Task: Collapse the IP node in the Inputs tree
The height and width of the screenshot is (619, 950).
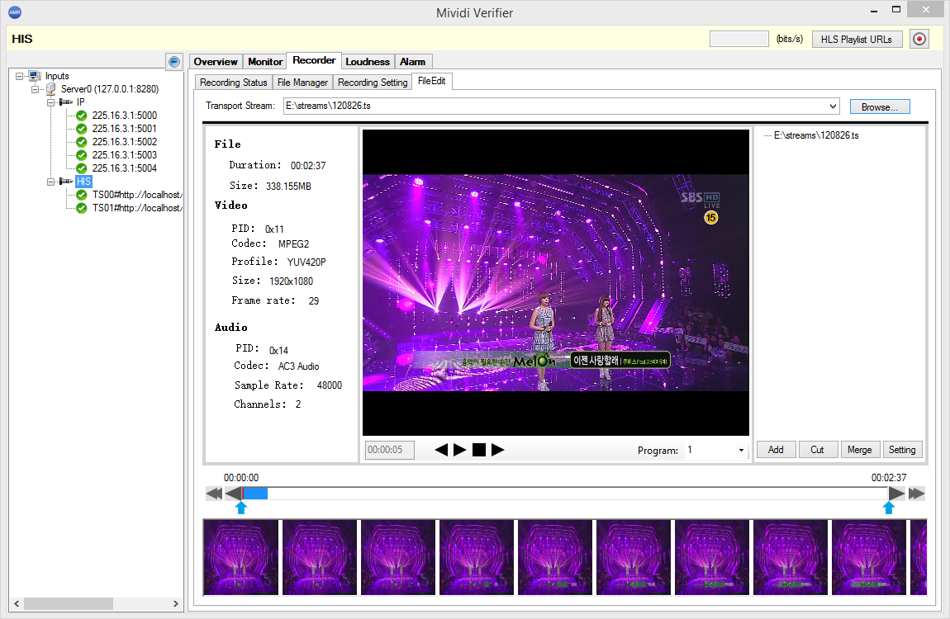Action: pyautogui.click(x=50, y=102)
